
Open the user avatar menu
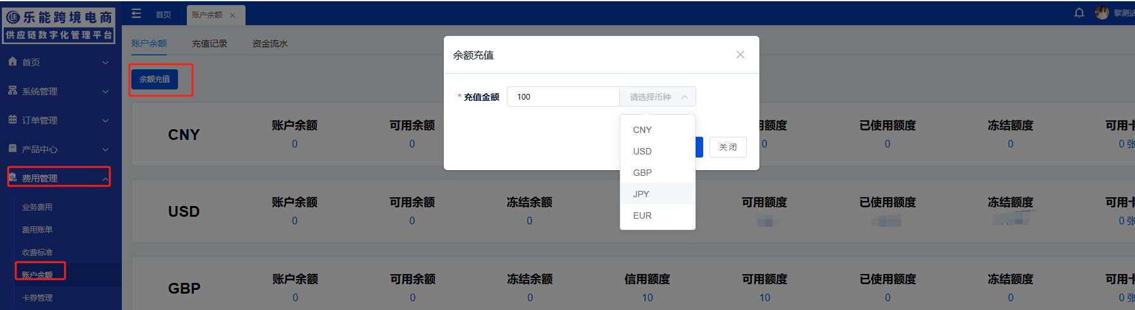pos(1102,13)
